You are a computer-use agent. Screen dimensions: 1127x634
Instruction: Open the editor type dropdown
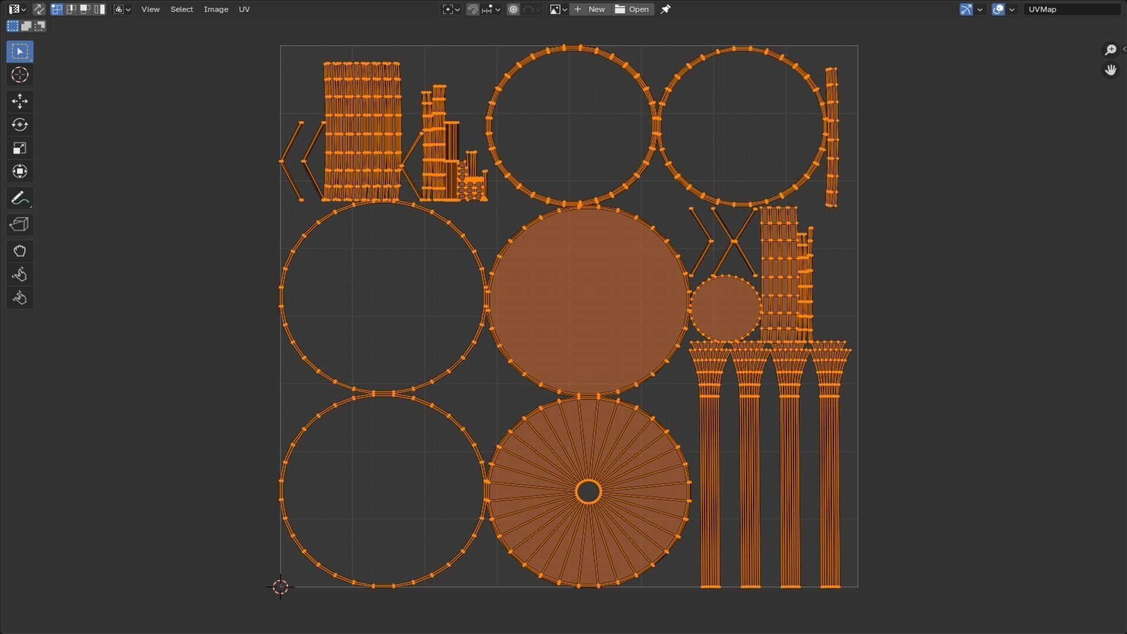coord(18,9)
